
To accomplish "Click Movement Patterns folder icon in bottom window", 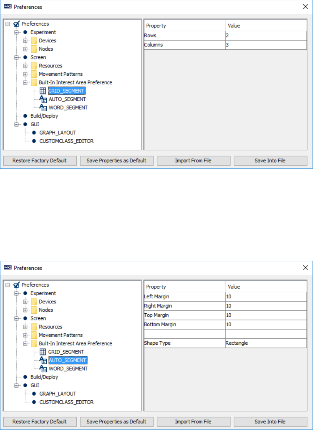I will [34, 335].
